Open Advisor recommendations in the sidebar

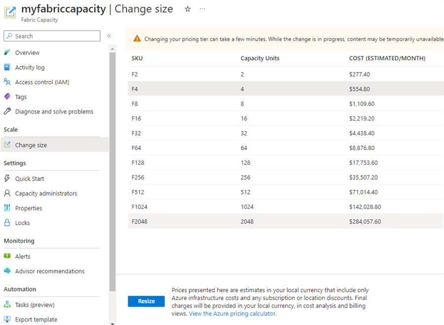point(49,271)
